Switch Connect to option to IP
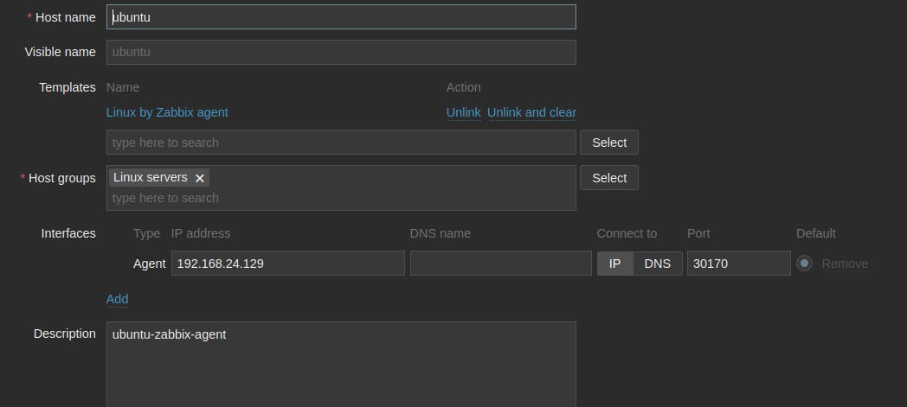The image size is (907, 407). (615, 264)
